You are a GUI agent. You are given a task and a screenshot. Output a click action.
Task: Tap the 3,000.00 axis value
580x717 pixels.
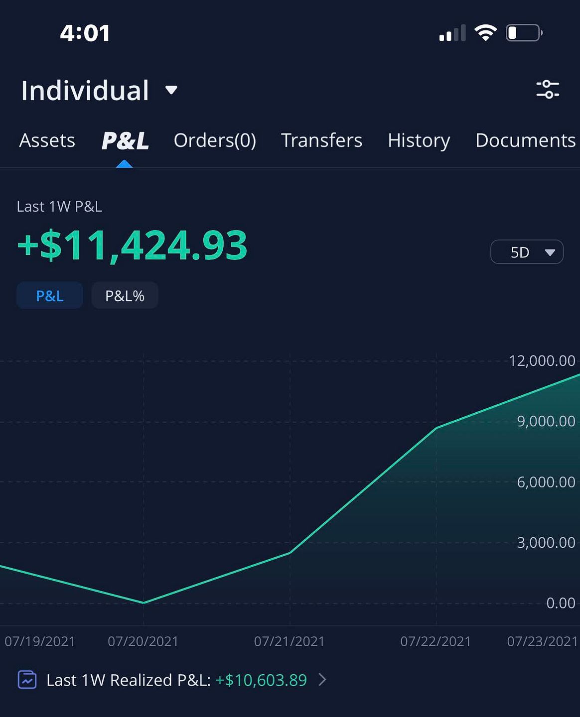[546, 543]
